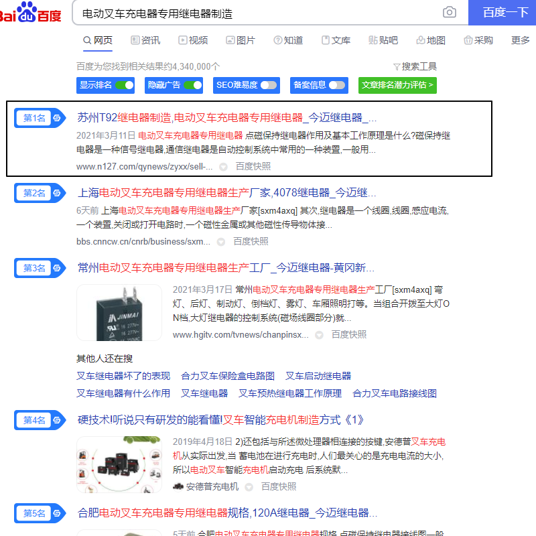Viewport: 536px width, 536px height.
Task: Click the JINMAI relay thumbnail image
Action: 119,312
